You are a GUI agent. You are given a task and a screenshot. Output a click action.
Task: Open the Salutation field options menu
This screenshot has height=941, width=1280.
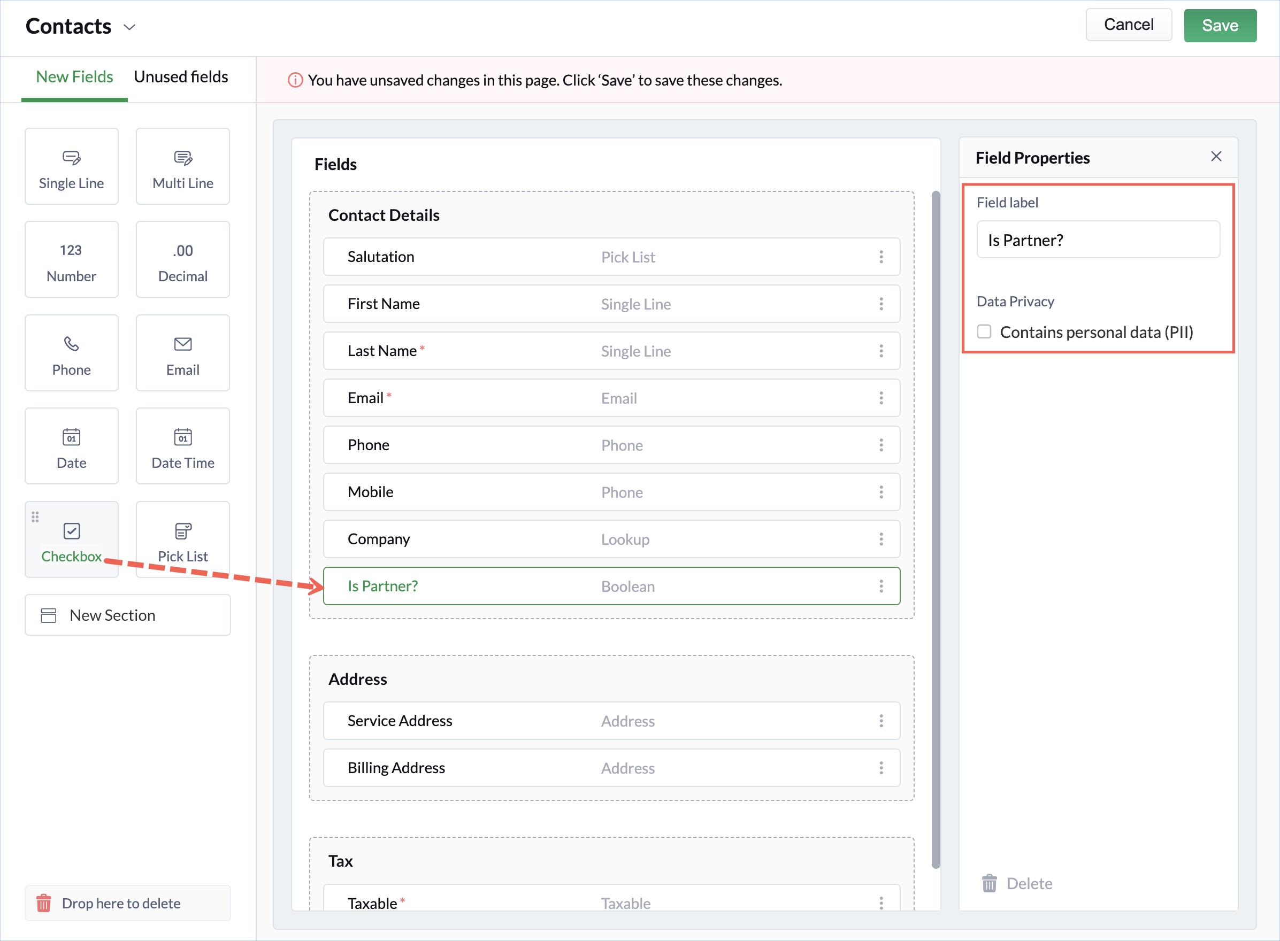coord(881,257)
